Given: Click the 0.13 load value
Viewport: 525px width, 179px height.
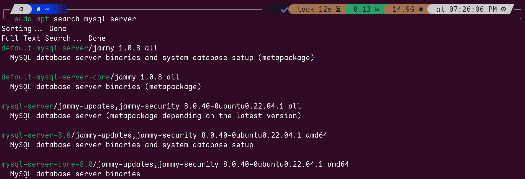Looking at the screenshot, I should coord(362,9).
